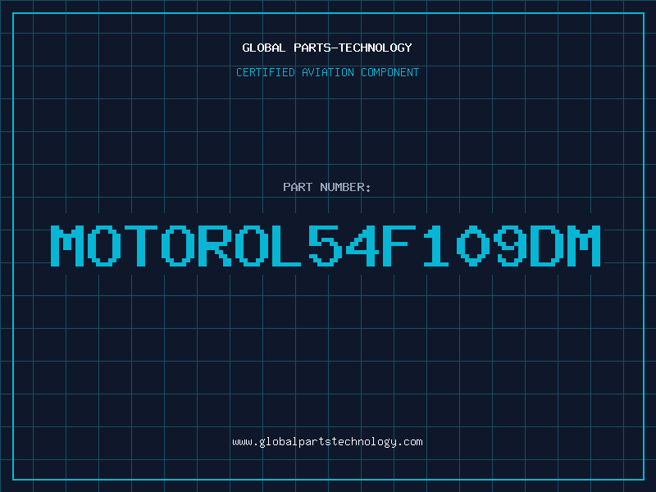
Task: Select the CERTIFIED AVIATION COMPONENT subtitle
Action: tap(327, 72)
